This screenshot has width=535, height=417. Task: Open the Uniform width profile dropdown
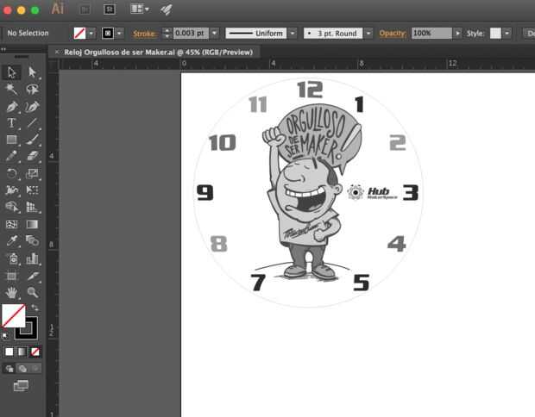293,34
